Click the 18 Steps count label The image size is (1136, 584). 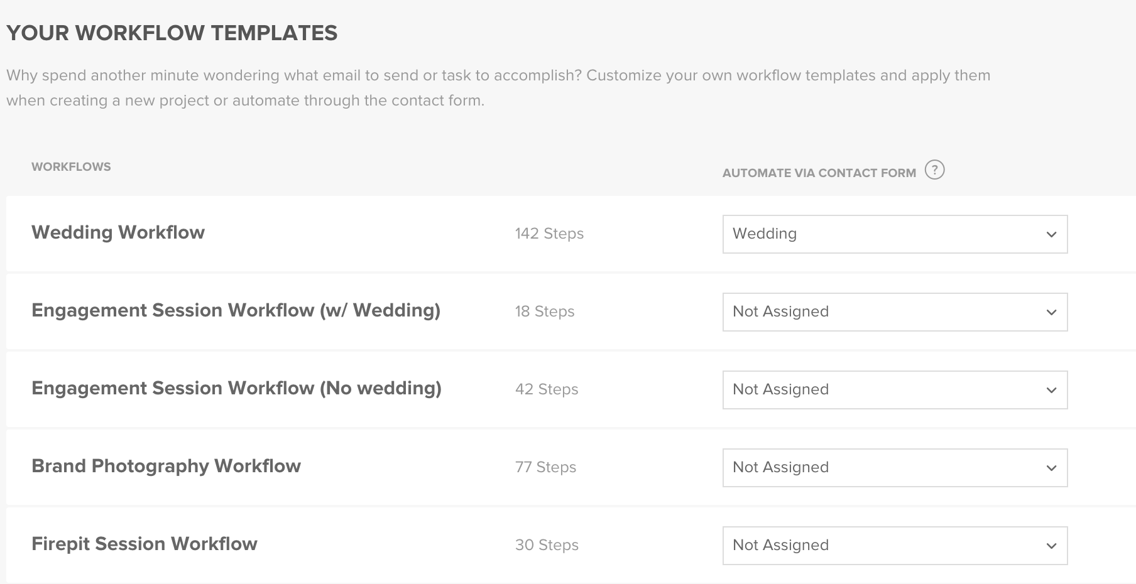pos(545,311)
